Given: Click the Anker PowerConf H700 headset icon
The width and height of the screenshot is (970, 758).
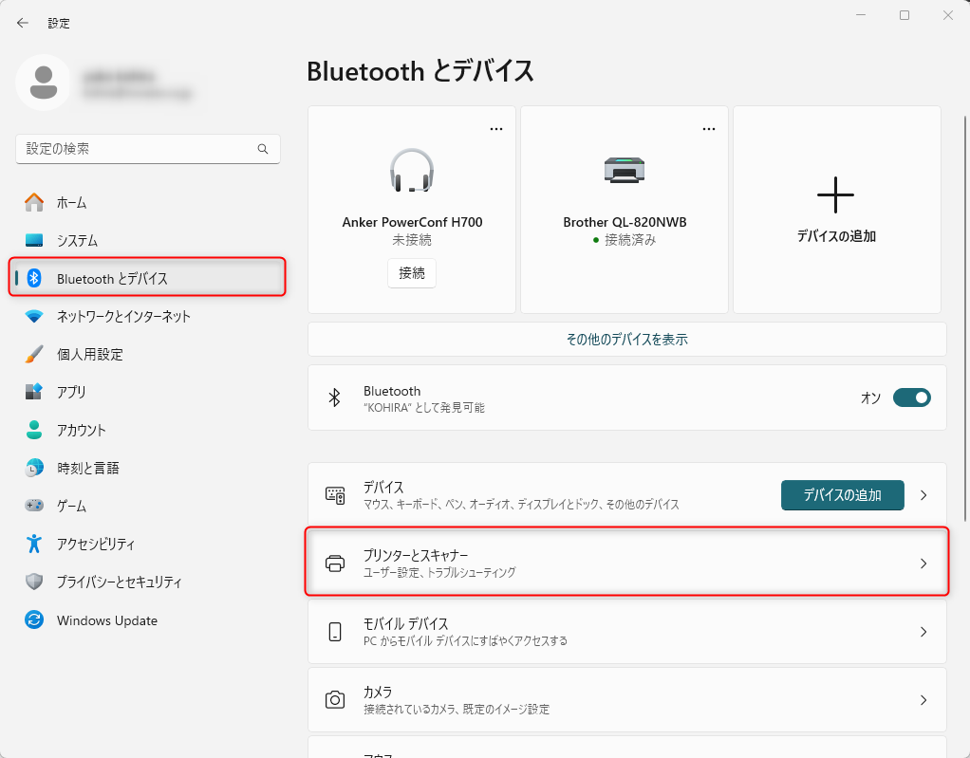Looking at the screenshot, I should click(x=412, y=171).
